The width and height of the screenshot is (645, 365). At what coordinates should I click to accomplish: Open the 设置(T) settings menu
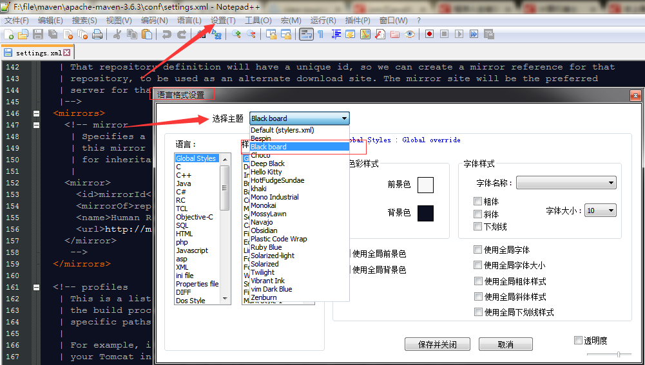click(x=223, y=21)
